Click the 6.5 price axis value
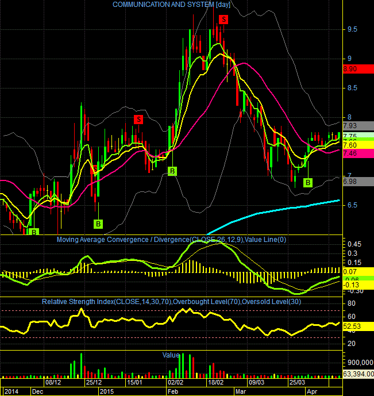Image resolution: width=374 pixels, height=396 pixels. point(352,205)
